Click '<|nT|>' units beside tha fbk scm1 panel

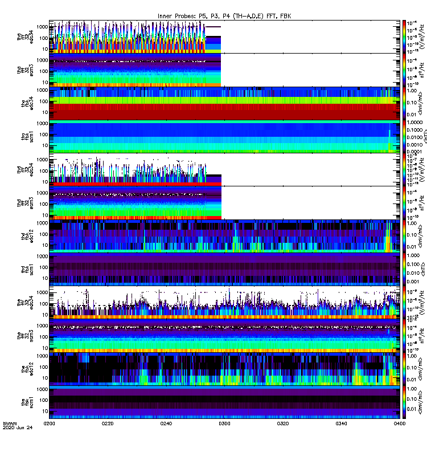[424, 137]
